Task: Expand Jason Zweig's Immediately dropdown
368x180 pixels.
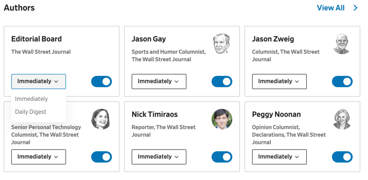Action: [x=279, y=81]
